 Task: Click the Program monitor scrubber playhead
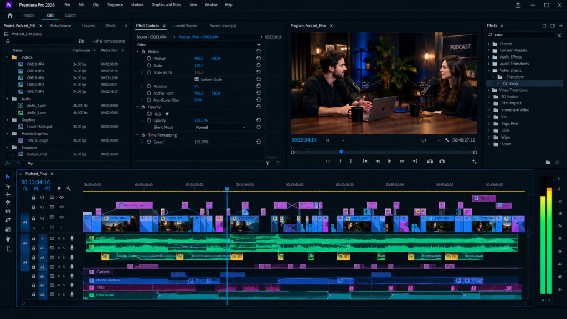[341, 152]
